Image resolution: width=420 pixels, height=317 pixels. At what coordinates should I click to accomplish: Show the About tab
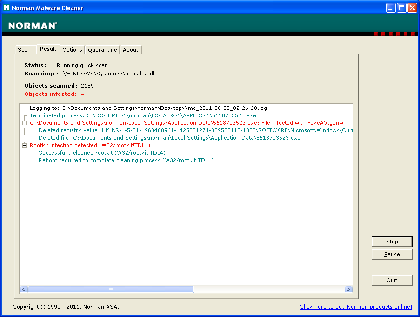pyautogui.click(x=131, y=50)
